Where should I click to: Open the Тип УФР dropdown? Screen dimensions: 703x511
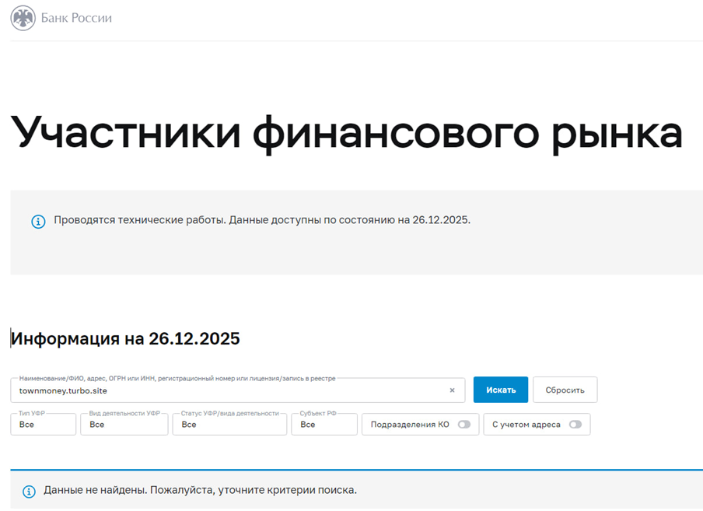pyautogui.click(x=43, y=424)
